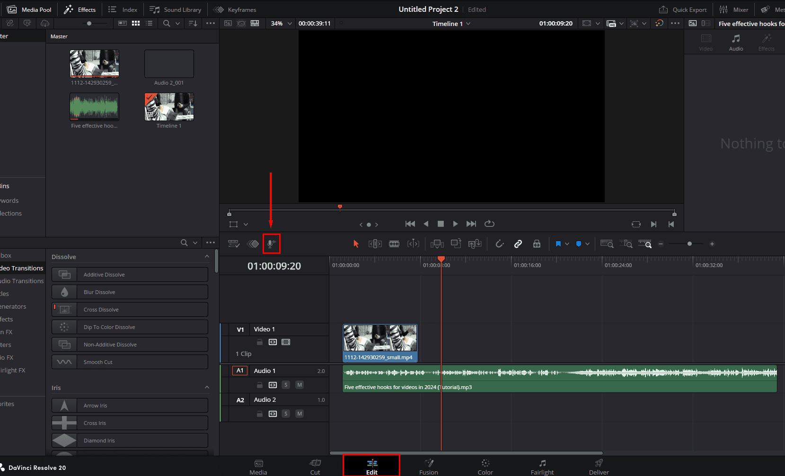Open the Keyframes panel
The width and height of the screenshot is (785, 476).
[235, 9]
